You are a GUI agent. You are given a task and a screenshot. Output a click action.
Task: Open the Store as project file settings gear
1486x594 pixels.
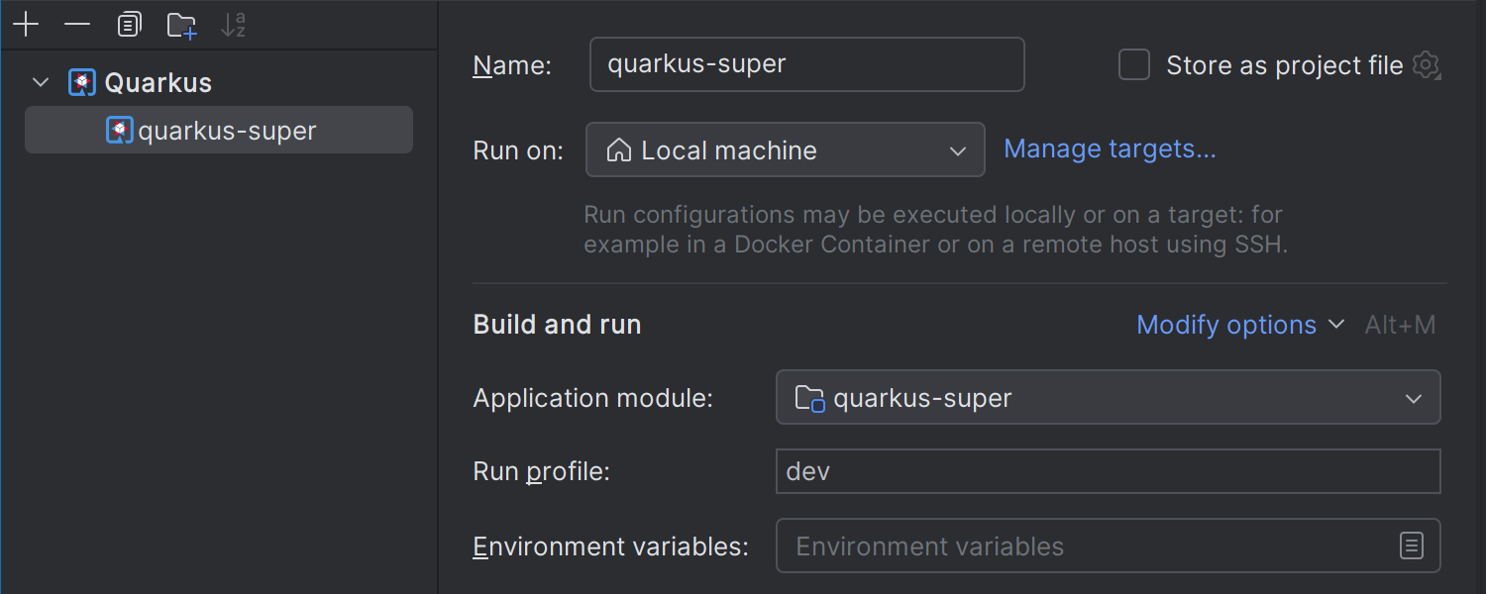(1427, 65)
